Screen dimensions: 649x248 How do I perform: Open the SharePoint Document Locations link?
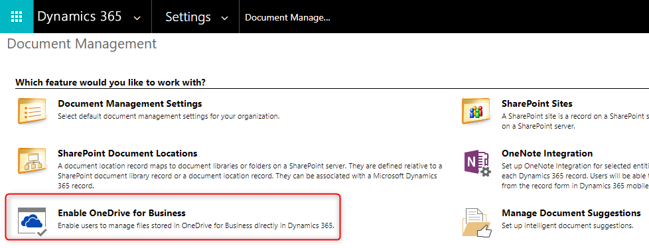[127, 153]
